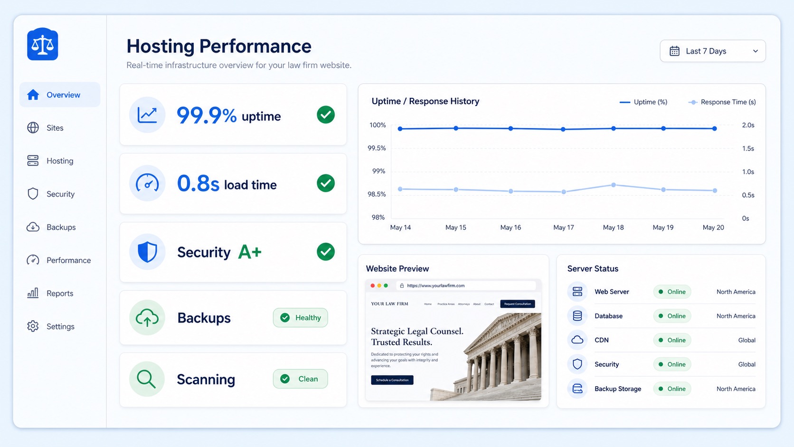Click the Security shield icon in sidebar
The width and height of the screenshot is (794, 447).
[x=33, y=194]
